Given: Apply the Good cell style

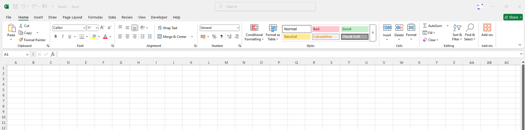Looking at the screenshot, I should (x=355, y=29).
